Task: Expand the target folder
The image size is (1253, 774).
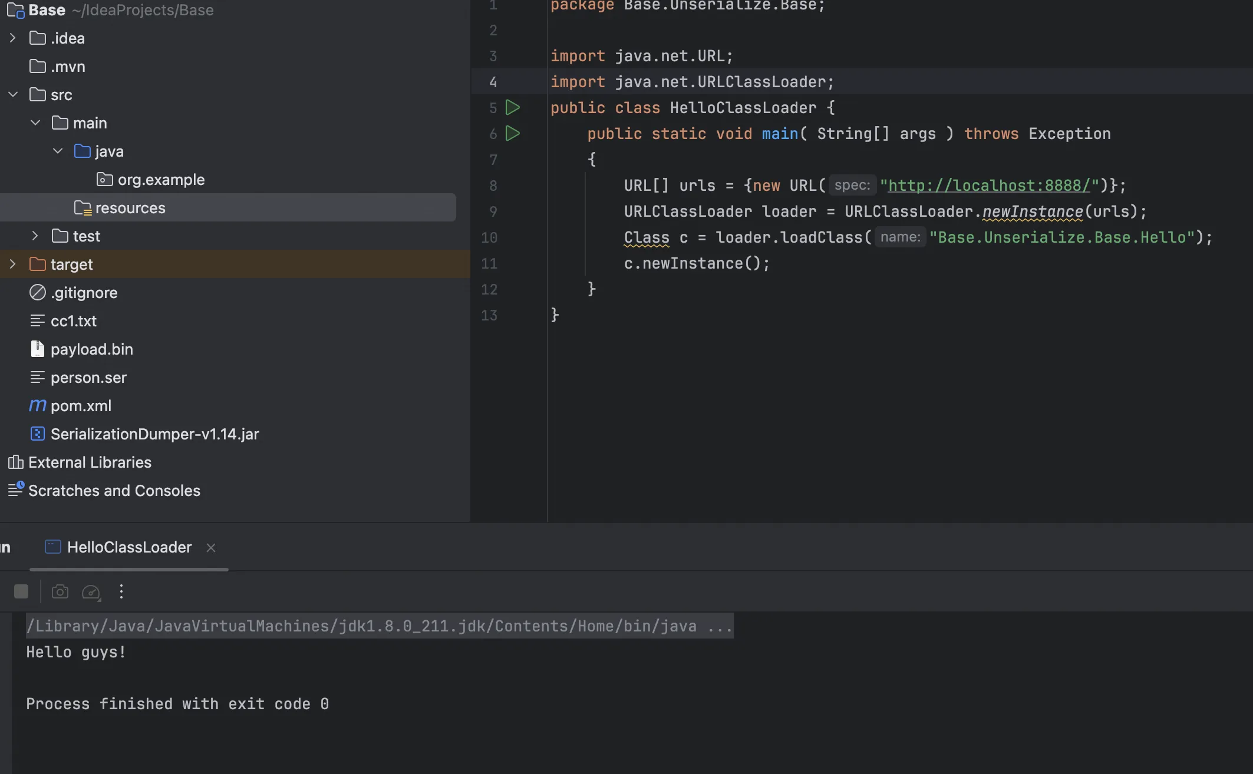Action: pyautogui.click(x=13, y=264)
